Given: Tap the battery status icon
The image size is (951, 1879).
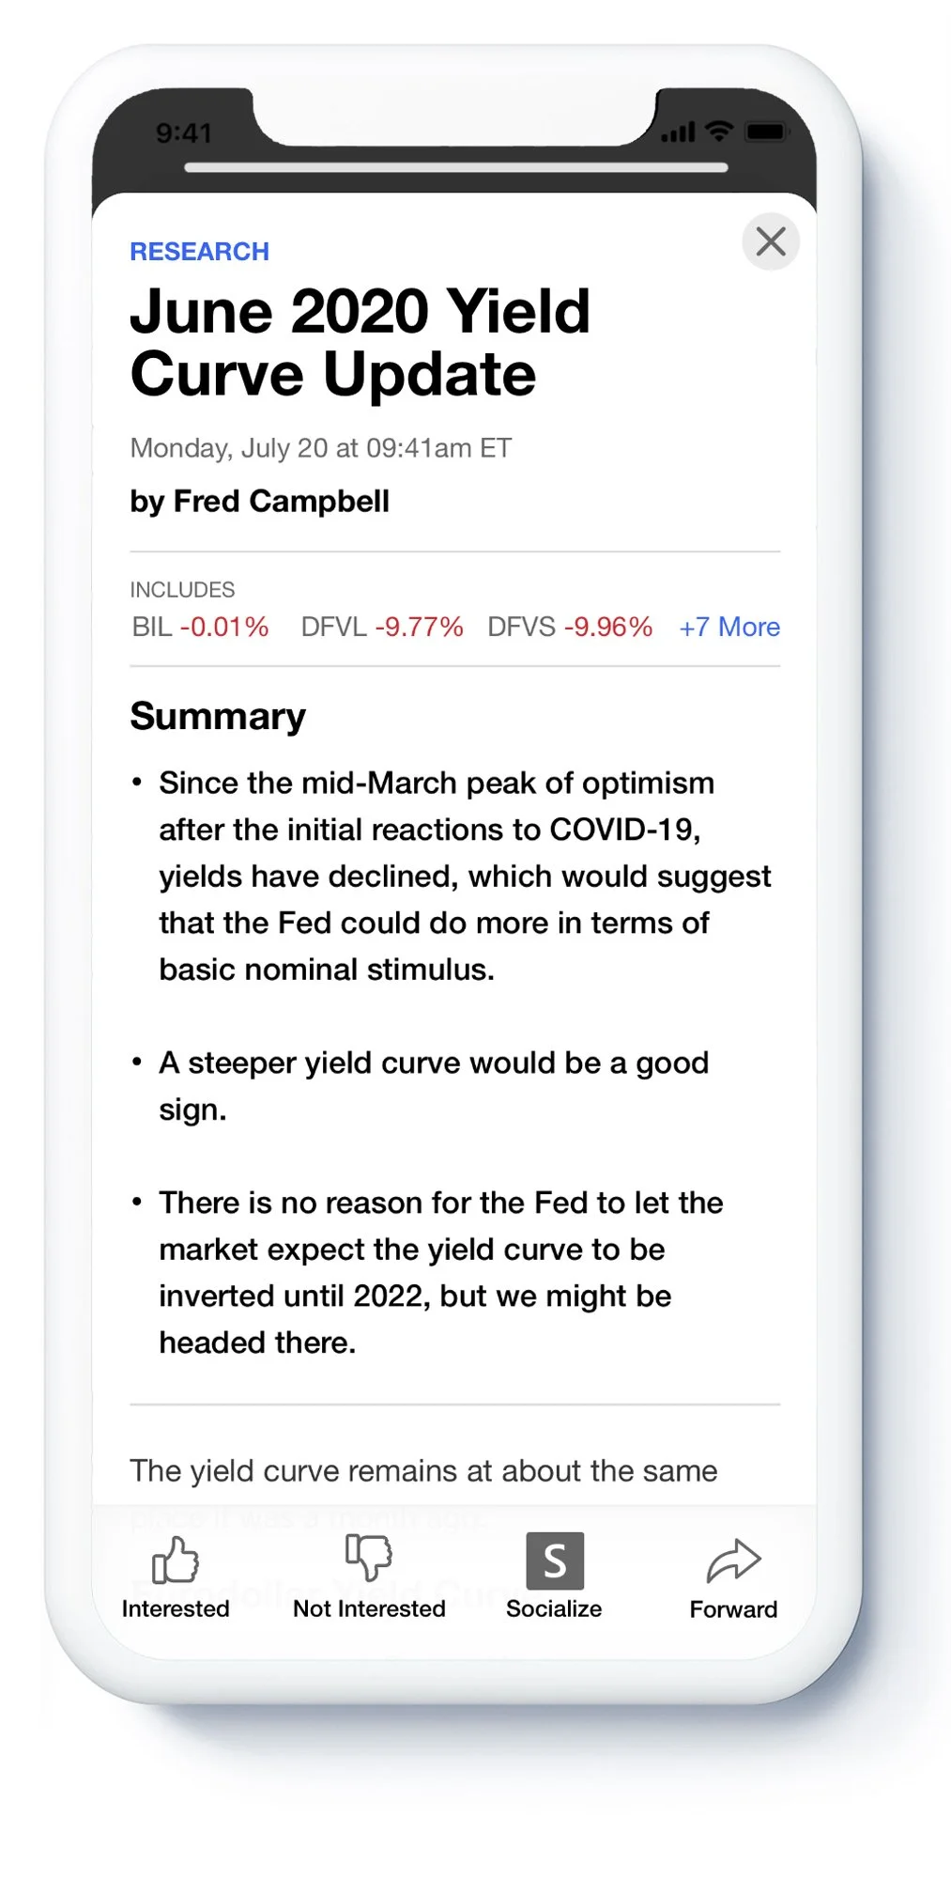Looking at the screenshot, I should click(766, 132).
